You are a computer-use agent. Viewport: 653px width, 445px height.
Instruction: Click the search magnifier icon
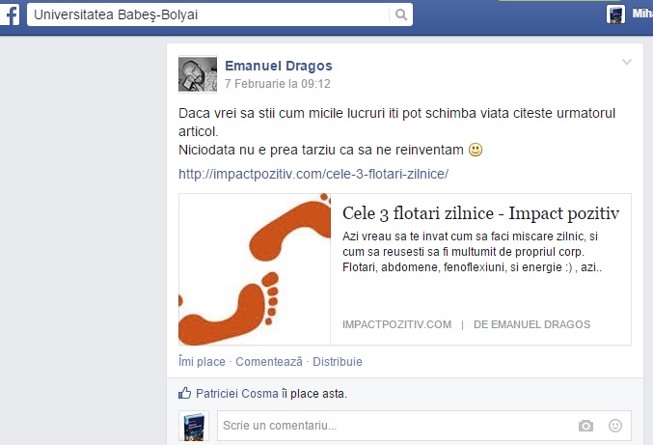(400, 14)
